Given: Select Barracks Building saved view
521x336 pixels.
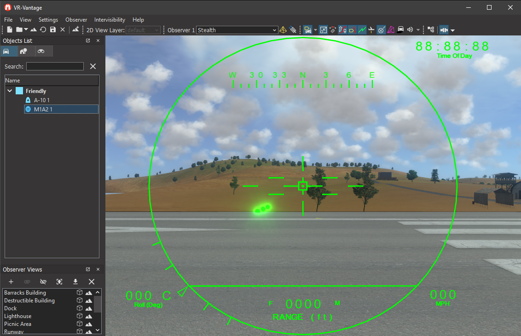Looking at the screenshot, I should click(48, 292).
